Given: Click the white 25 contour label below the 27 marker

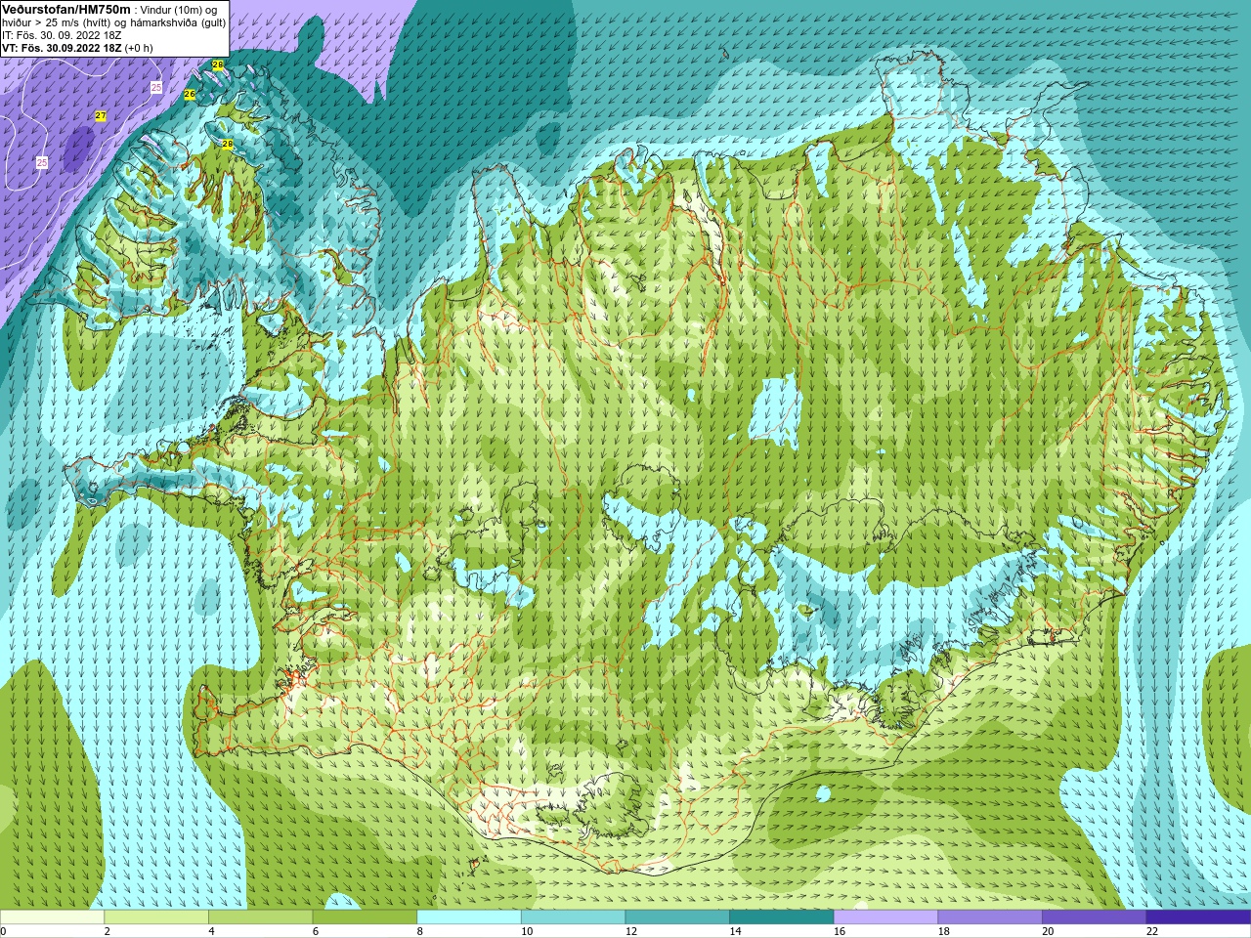Looking at the screenshot, I should pos(42,162).
